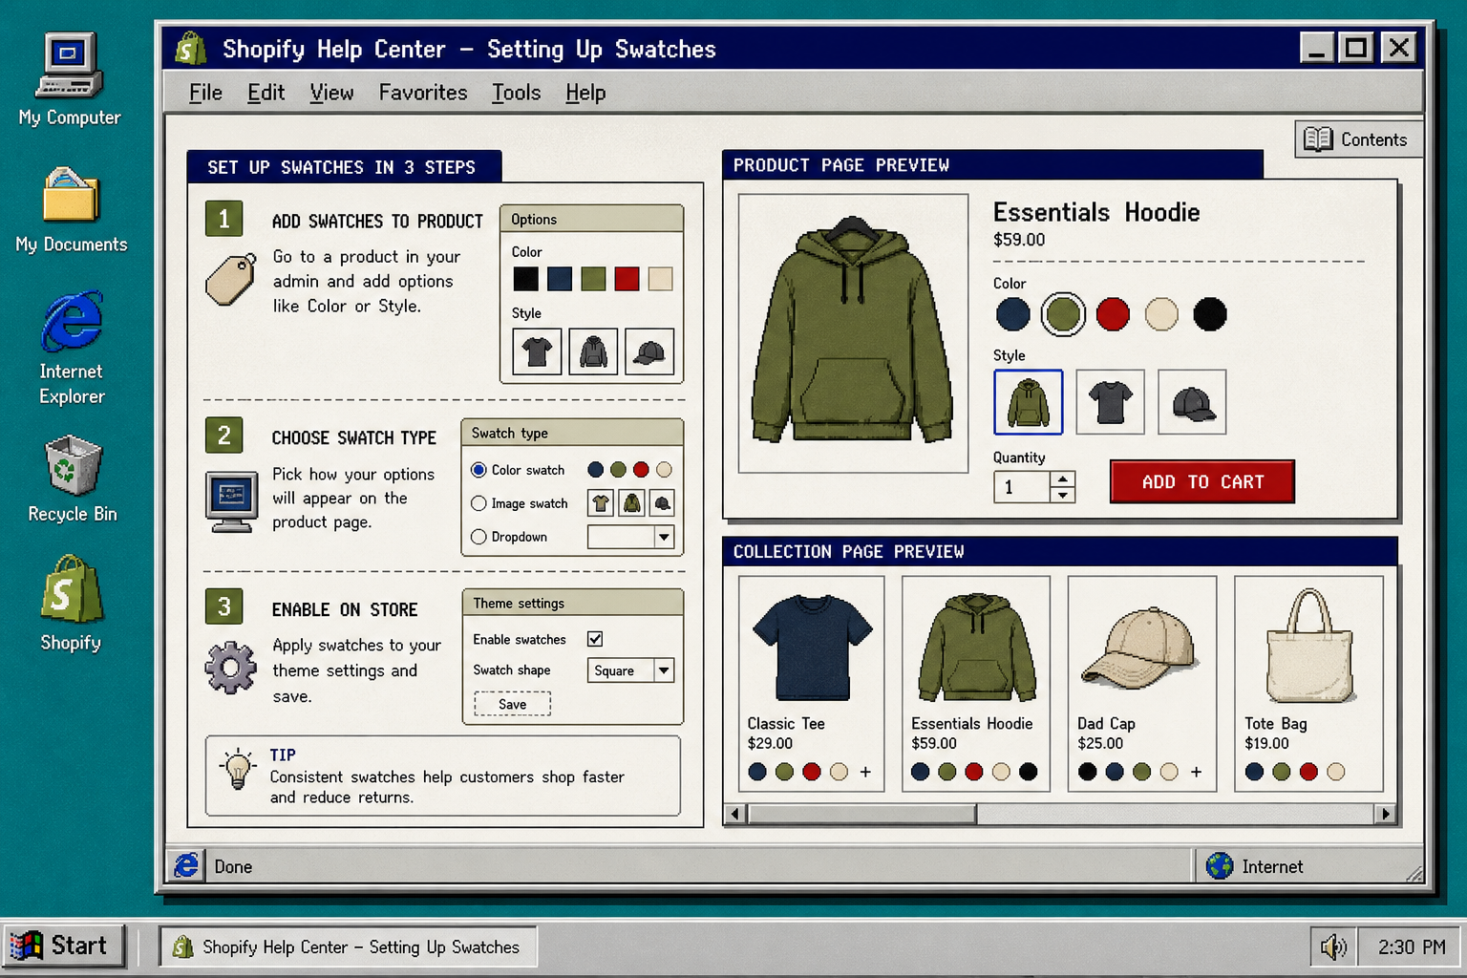Decrease quantity with down arrow

[x=1063, y=495]
